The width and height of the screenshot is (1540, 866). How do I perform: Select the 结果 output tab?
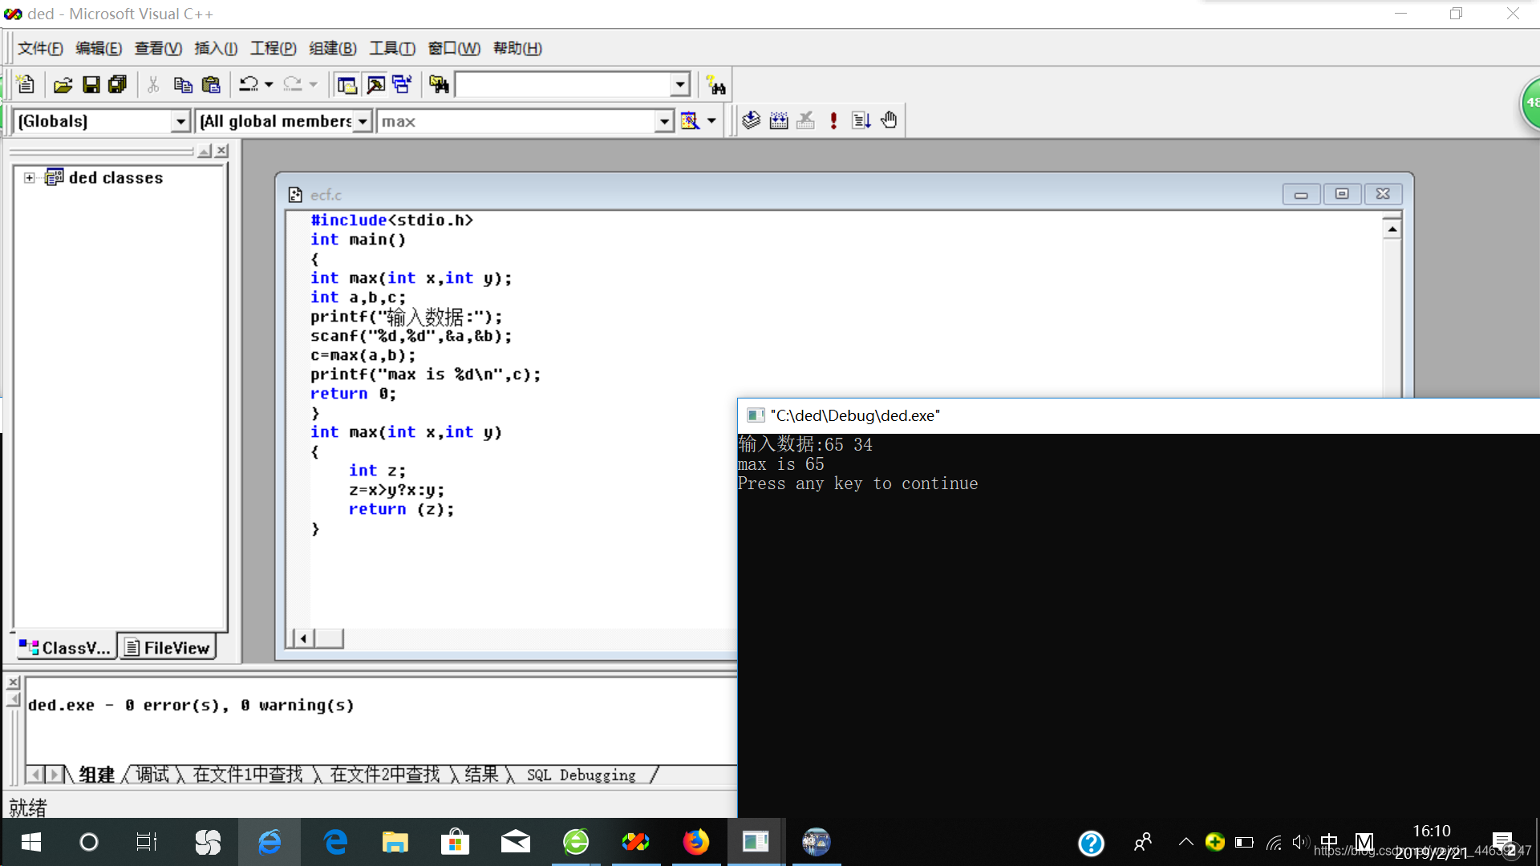click(x=481, y=775)
